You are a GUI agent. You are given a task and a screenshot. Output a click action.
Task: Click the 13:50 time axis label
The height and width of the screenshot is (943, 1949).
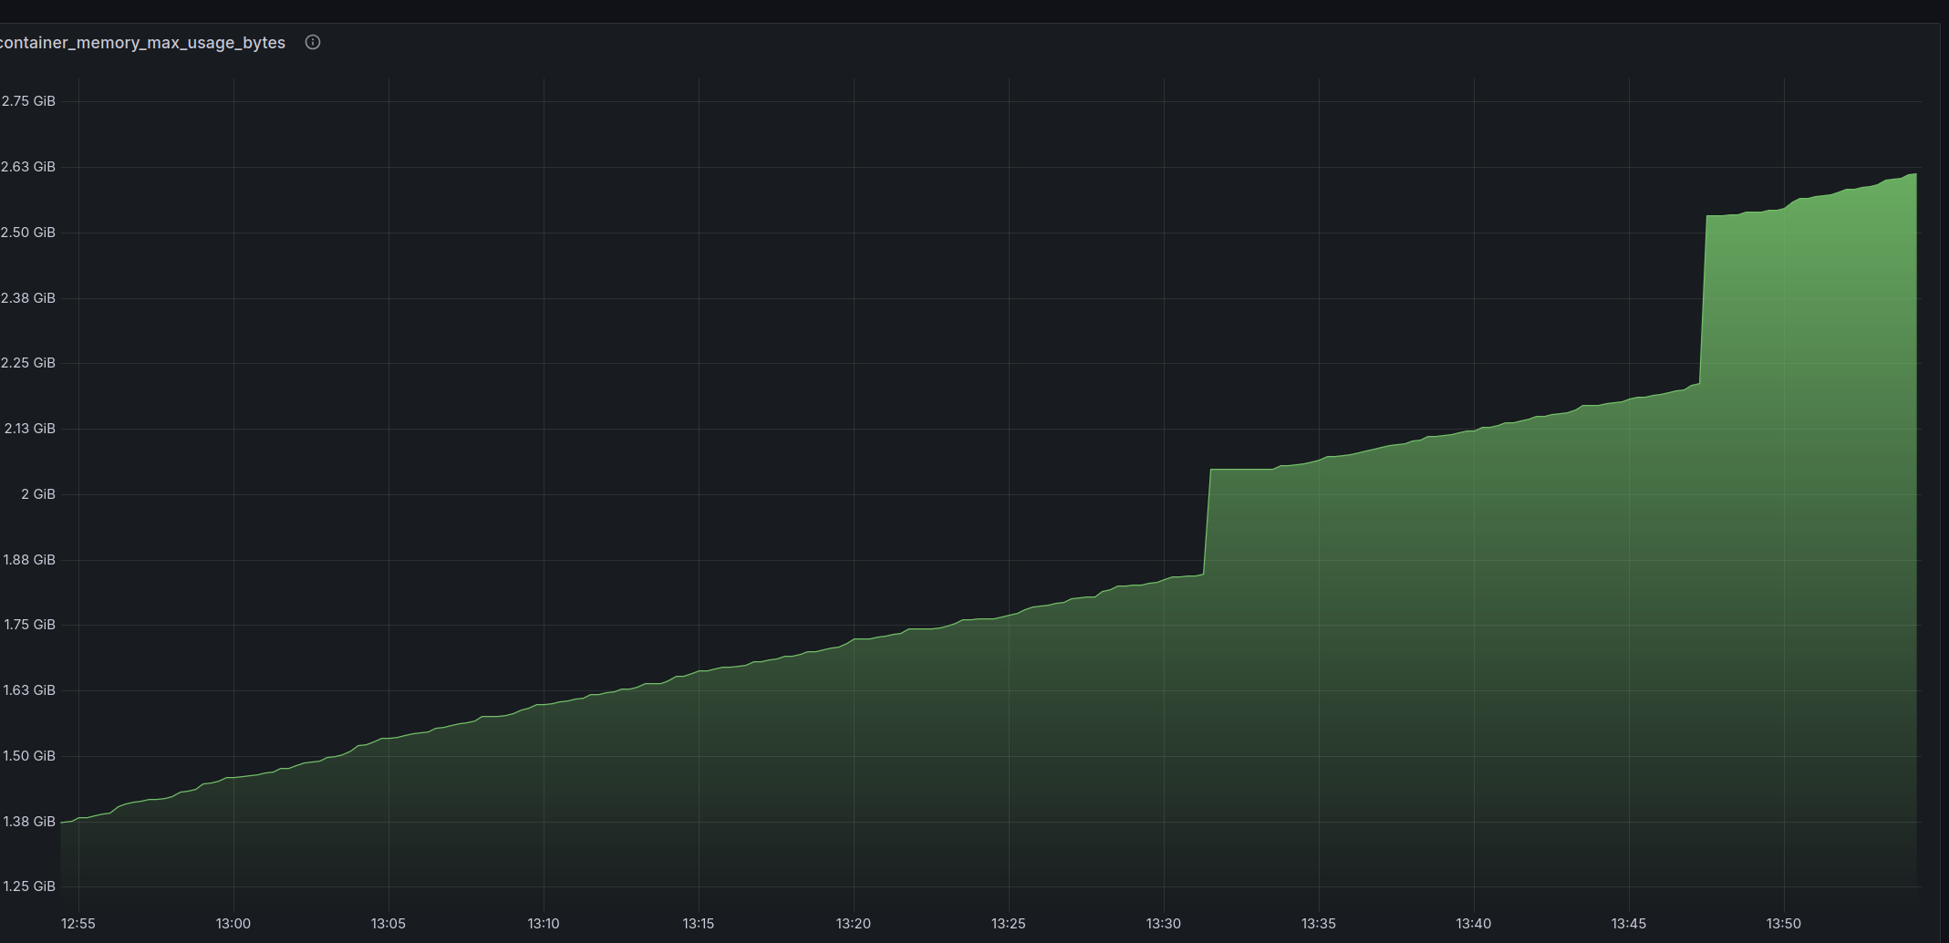click(1784, 924)
